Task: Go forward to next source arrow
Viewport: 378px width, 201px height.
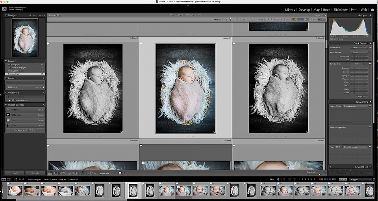Action: [x=23, y=179]
